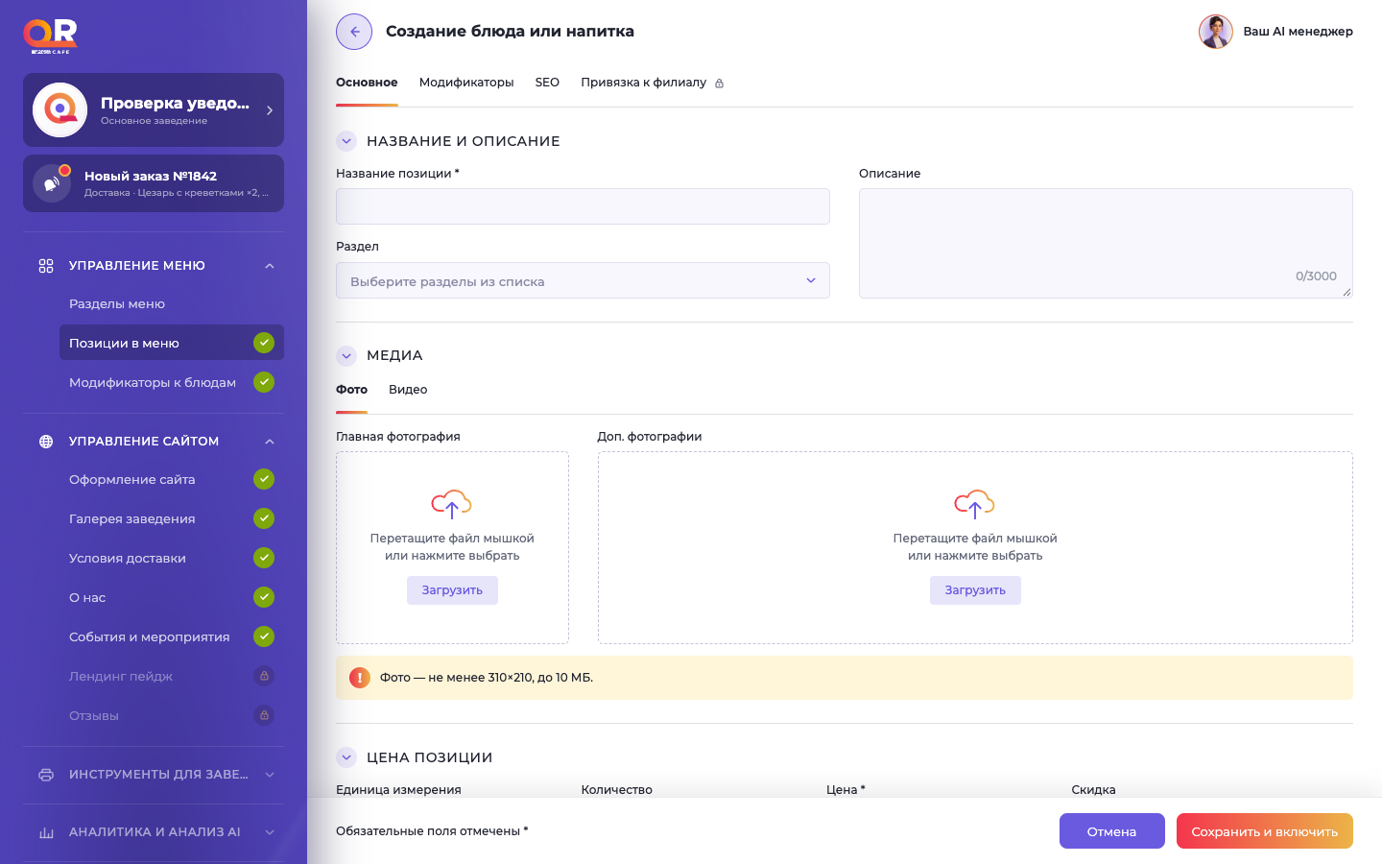Open the Раздел dropdown list
The height and width of the screenshot is (864, 1382).
pyautogui.click(x=583, y=280)
